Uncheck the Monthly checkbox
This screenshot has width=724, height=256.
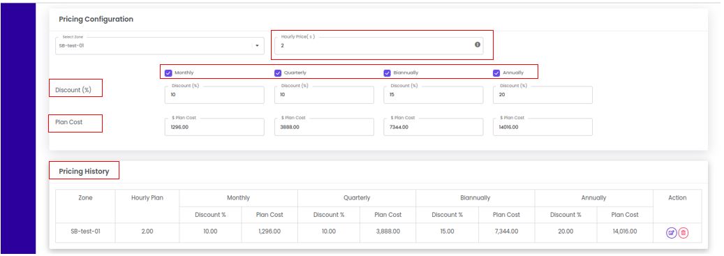(x=168, y=73)
